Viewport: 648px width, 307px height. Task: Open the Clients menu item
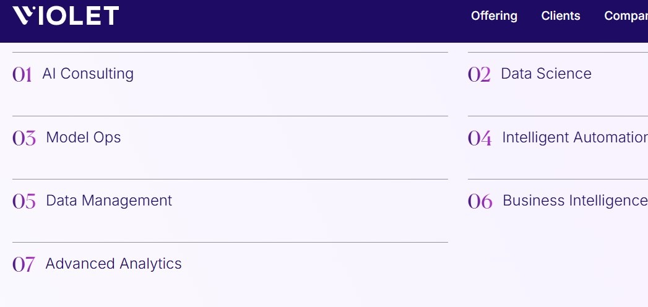[561, 16]
